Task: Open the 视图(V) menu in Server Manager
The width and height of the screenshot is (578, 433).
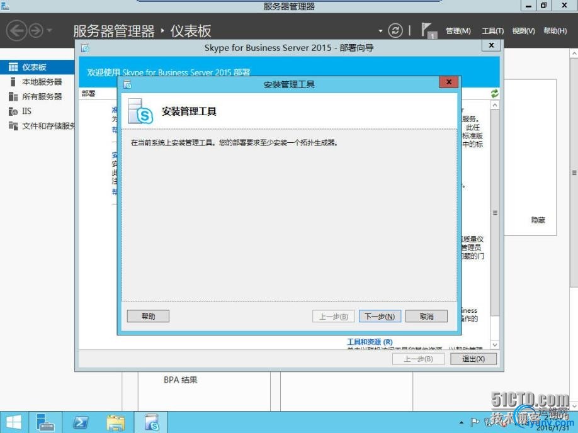Action: pos(523,31)
